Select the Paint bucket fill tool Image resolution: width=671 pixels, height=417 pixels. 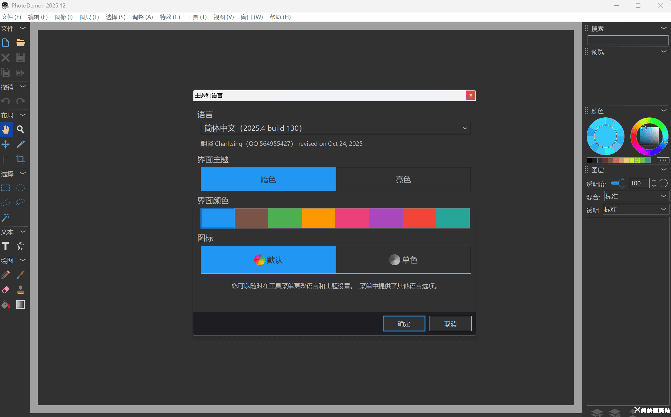click(x=6, y=305)
